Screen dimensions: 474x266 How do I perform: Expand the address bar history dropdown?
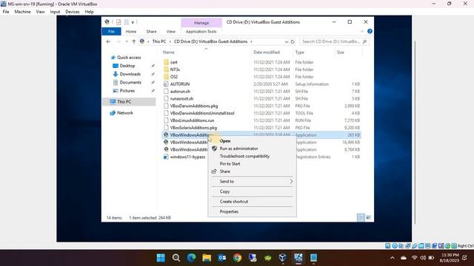click(x=287, y=41)
